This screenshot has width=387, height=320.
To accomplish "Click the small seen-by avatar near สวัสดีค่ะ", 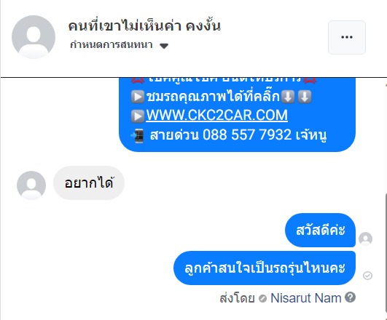I will 365,239.
